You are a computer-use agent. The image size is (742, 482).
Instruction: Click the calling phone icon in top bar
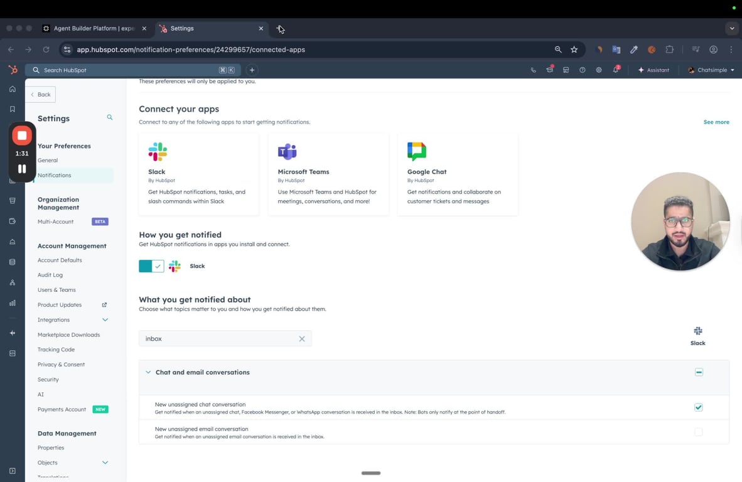pos(534,70)
